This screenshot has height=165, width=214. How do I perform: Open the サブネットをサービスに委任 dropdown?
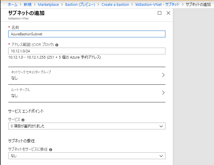87,156
